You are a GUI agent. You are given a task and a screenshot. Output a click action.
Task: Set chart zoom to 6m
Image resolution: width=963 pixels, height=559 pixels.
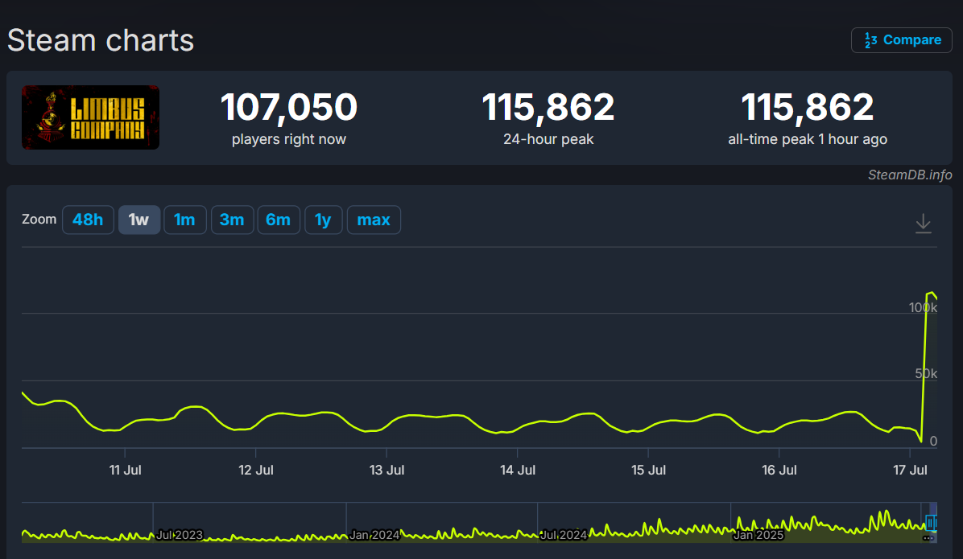279,220
